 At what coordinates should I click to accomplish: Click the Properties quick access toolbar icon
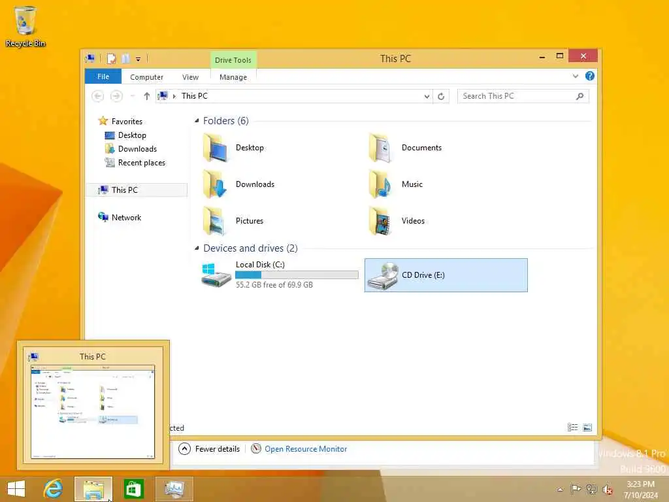pos(111,59)
